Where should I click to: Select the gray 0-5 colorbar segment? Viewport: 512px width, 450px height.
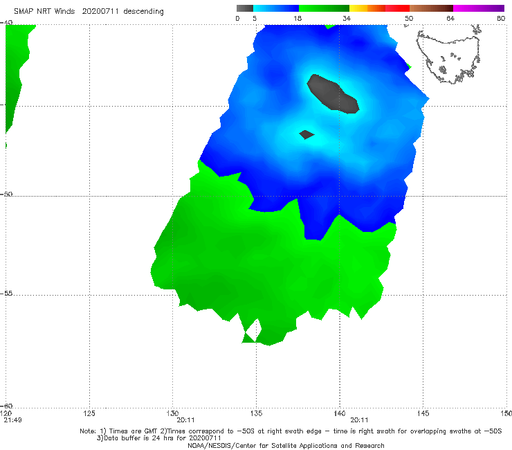pos(245,8)
